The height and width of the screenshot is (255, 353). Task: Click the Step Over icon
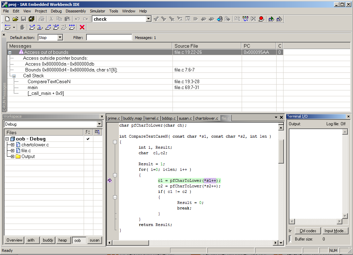pos(32,27)
